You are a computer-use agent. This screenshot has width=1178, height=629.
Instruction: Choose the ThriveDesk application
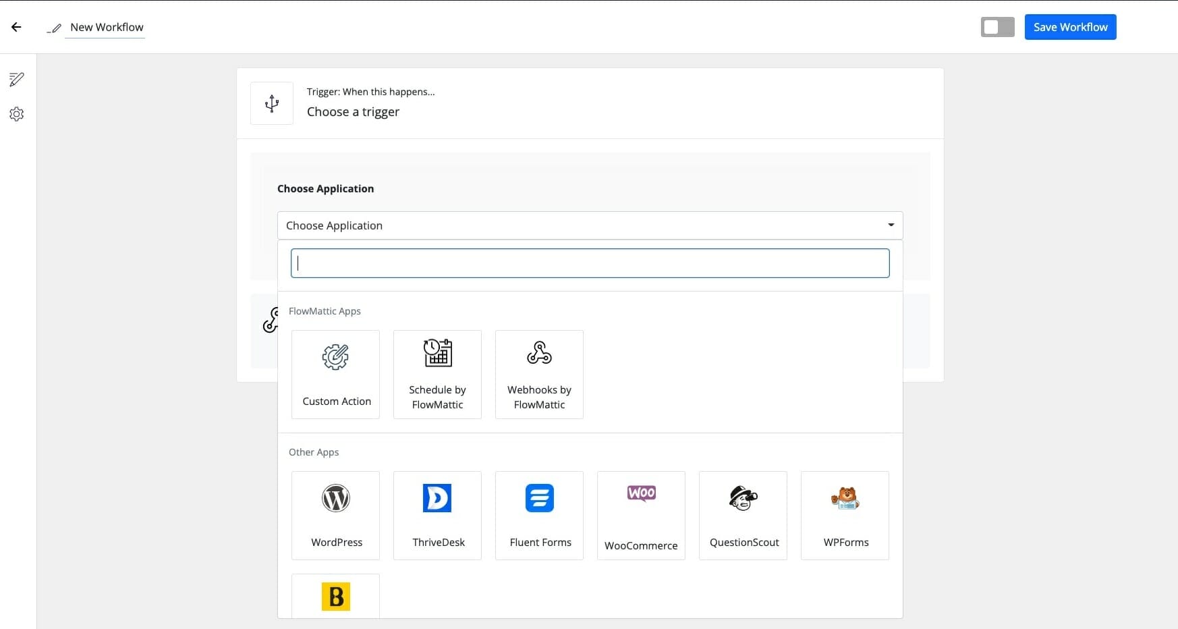coord(437,516)
